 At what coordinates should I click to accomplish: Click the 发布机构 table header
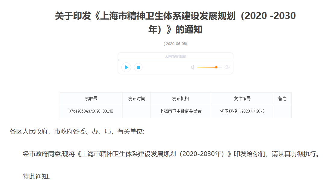click(181, 98)
